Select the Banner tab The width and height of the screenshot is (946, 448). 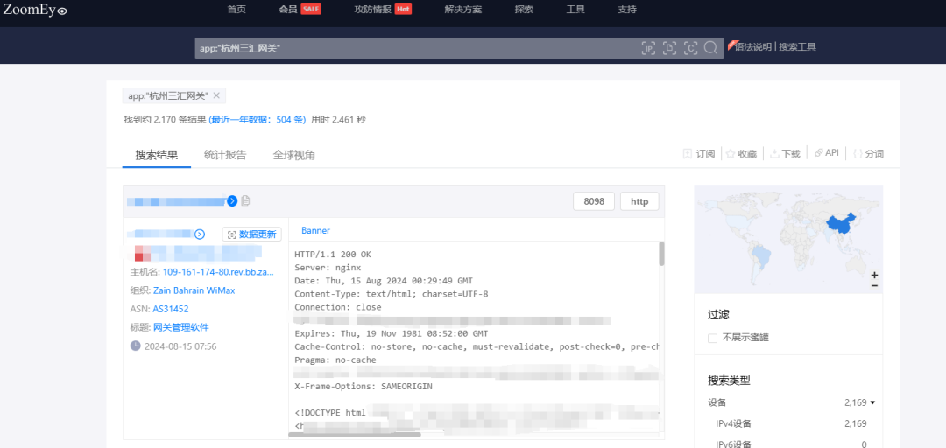tap(315, 230)
